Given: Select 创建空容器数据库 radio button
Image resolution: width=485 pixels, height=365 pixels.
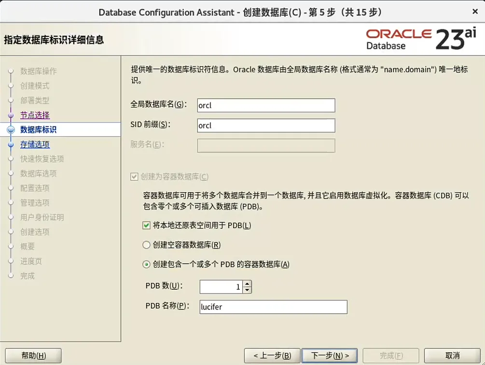Looking at the screenshot, I should [145, 245].
